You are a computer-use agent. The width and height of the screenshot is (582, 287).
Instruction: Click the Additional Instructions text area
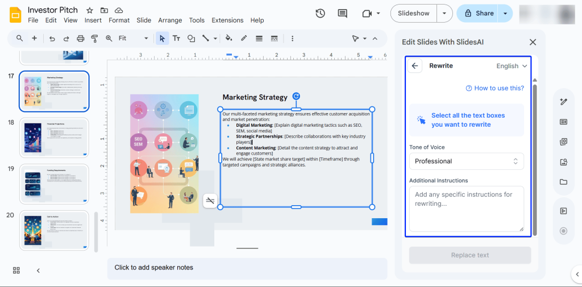(x=466, y=209)
